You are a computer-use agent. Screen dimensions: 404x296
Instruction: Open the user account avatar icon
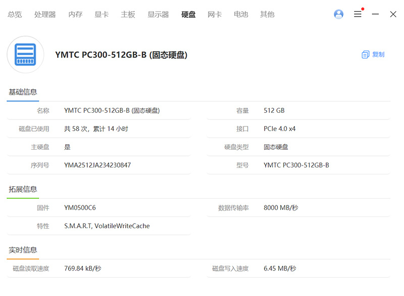pyautogui.click(x=338, y=14)
